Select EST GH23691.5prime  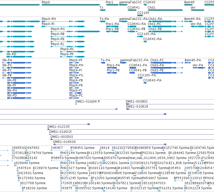point(30,173)
